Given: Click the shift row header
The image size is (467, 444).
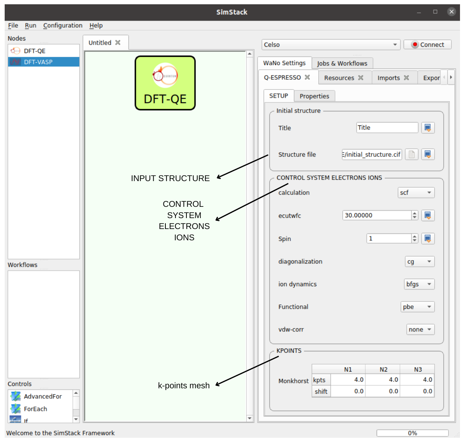Looking at the screenshot, I should coord(321,391).
